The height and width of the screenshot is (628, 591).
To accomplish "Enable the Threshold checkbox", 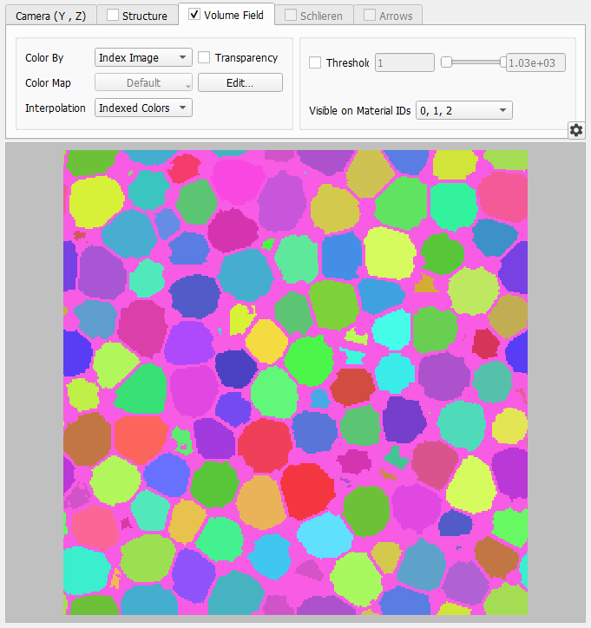I will click(315, 62).
